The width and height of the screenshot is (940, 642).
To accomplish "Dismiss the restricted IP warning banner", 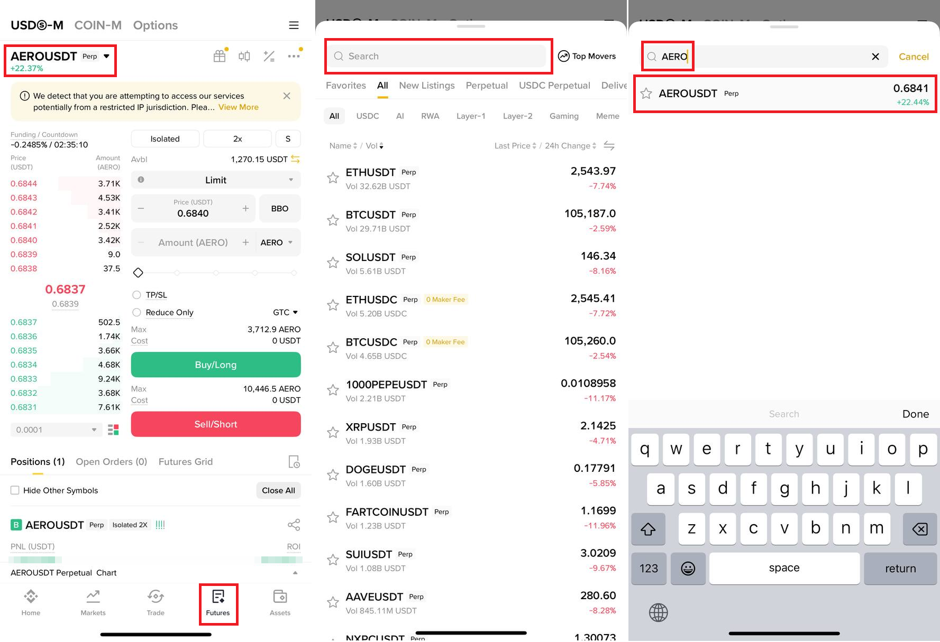I will [287, 96].
